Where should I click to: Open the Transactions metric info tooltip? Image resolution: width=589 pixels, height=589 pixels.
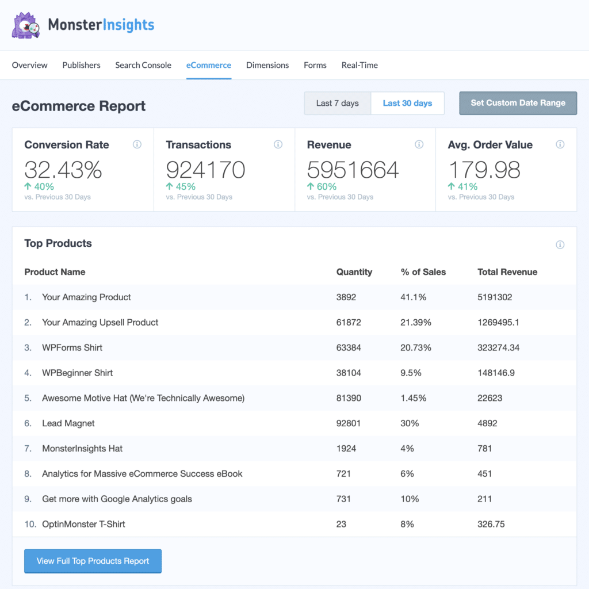click(278, 145)
